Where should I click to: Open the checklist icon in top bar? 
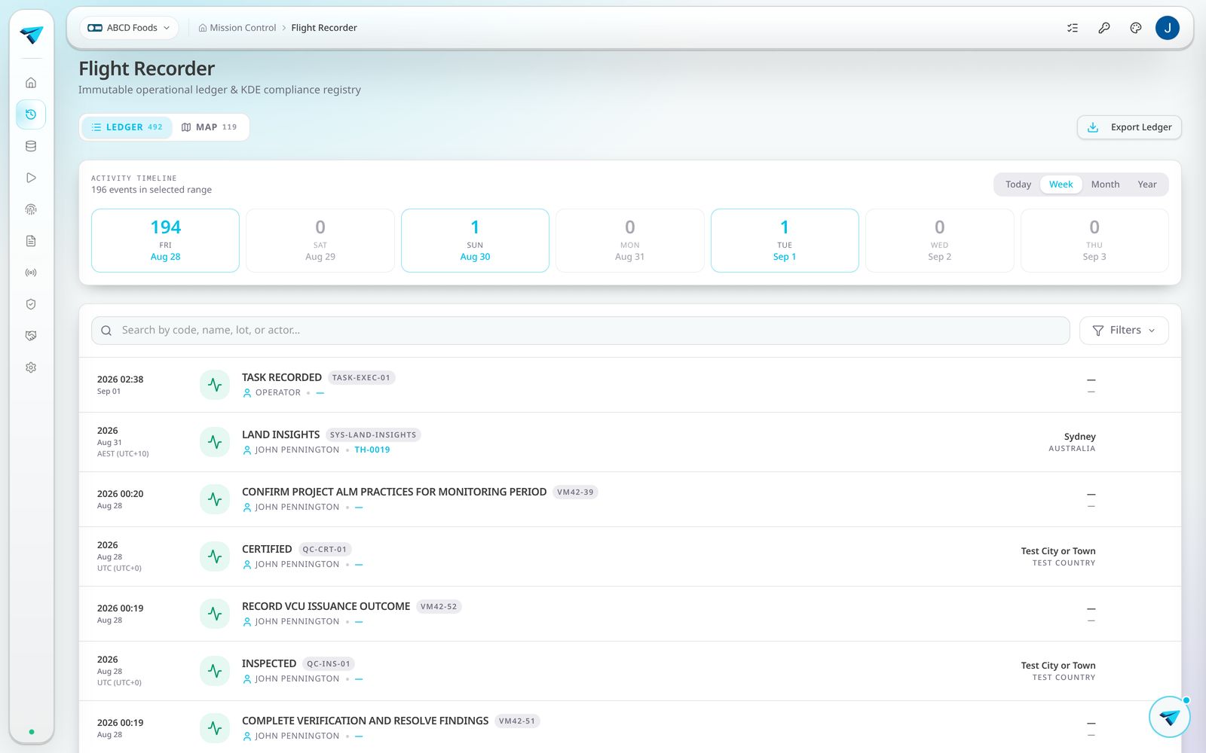(x=1073, y=28)
